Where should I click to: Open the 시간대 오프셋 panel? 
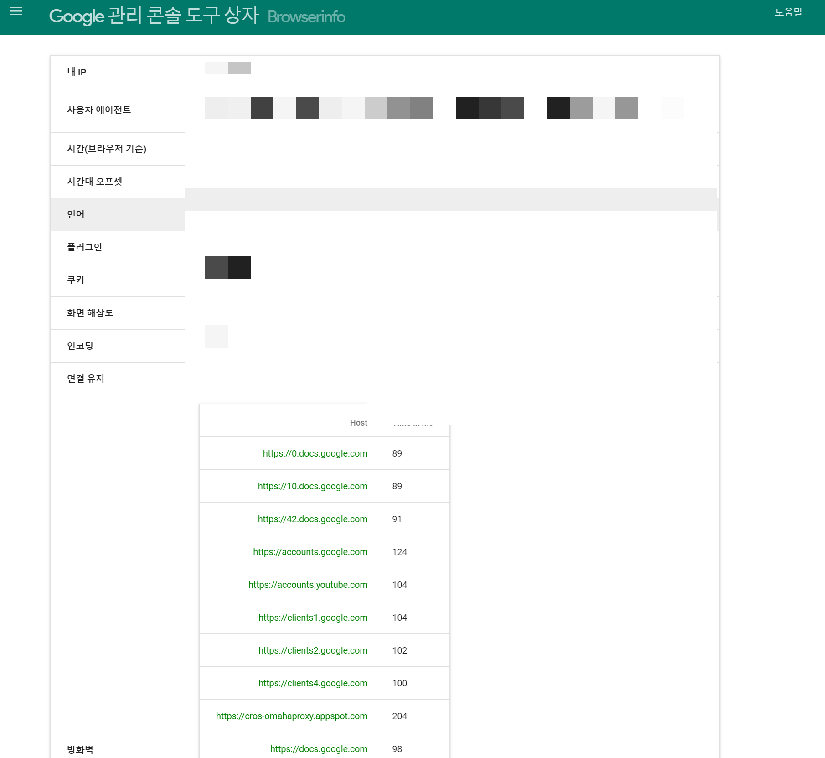tap(94, 182)
